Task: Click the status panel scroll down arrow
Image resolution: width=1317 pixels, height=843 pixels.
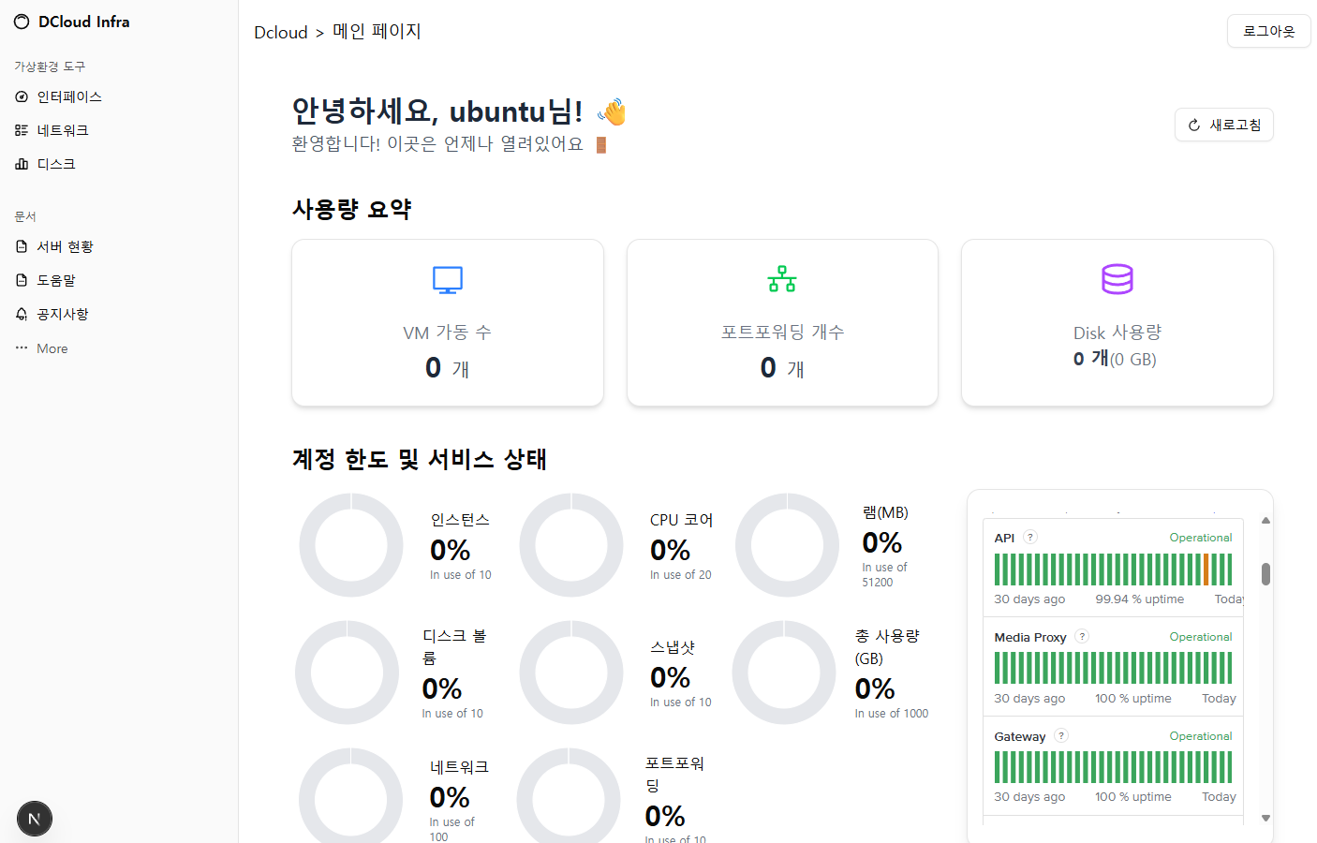Action: coord(1265,818)
